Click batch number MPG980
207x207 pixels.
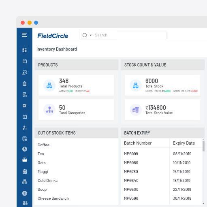131,163
